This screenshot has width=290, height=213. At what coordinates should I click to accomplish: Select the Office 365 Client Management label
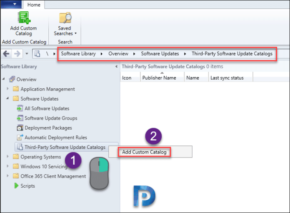point(53,176)
